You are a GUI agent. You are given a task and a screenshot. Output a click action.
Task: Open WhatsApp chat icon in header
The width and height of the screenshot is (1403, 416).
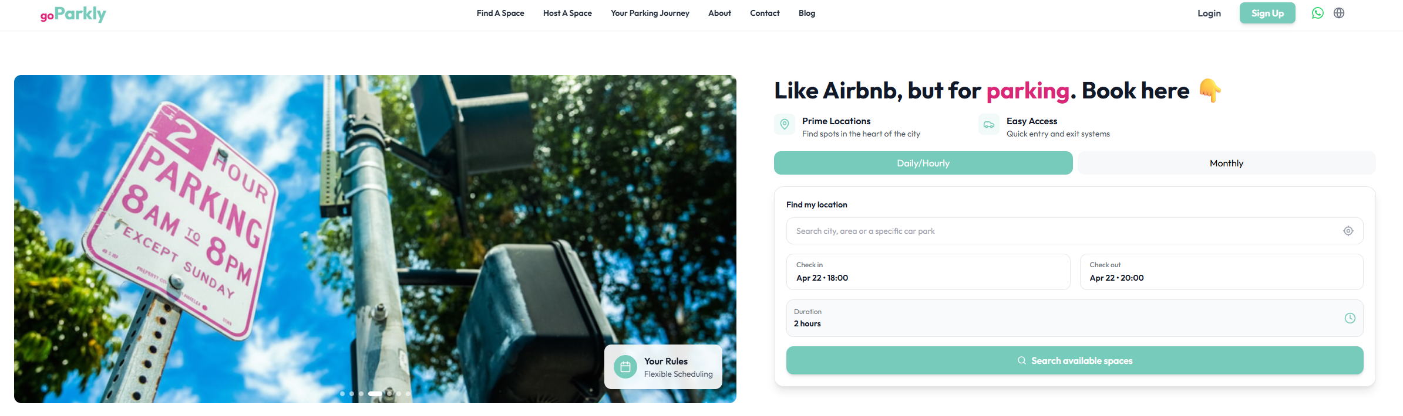coord(1318,13)
